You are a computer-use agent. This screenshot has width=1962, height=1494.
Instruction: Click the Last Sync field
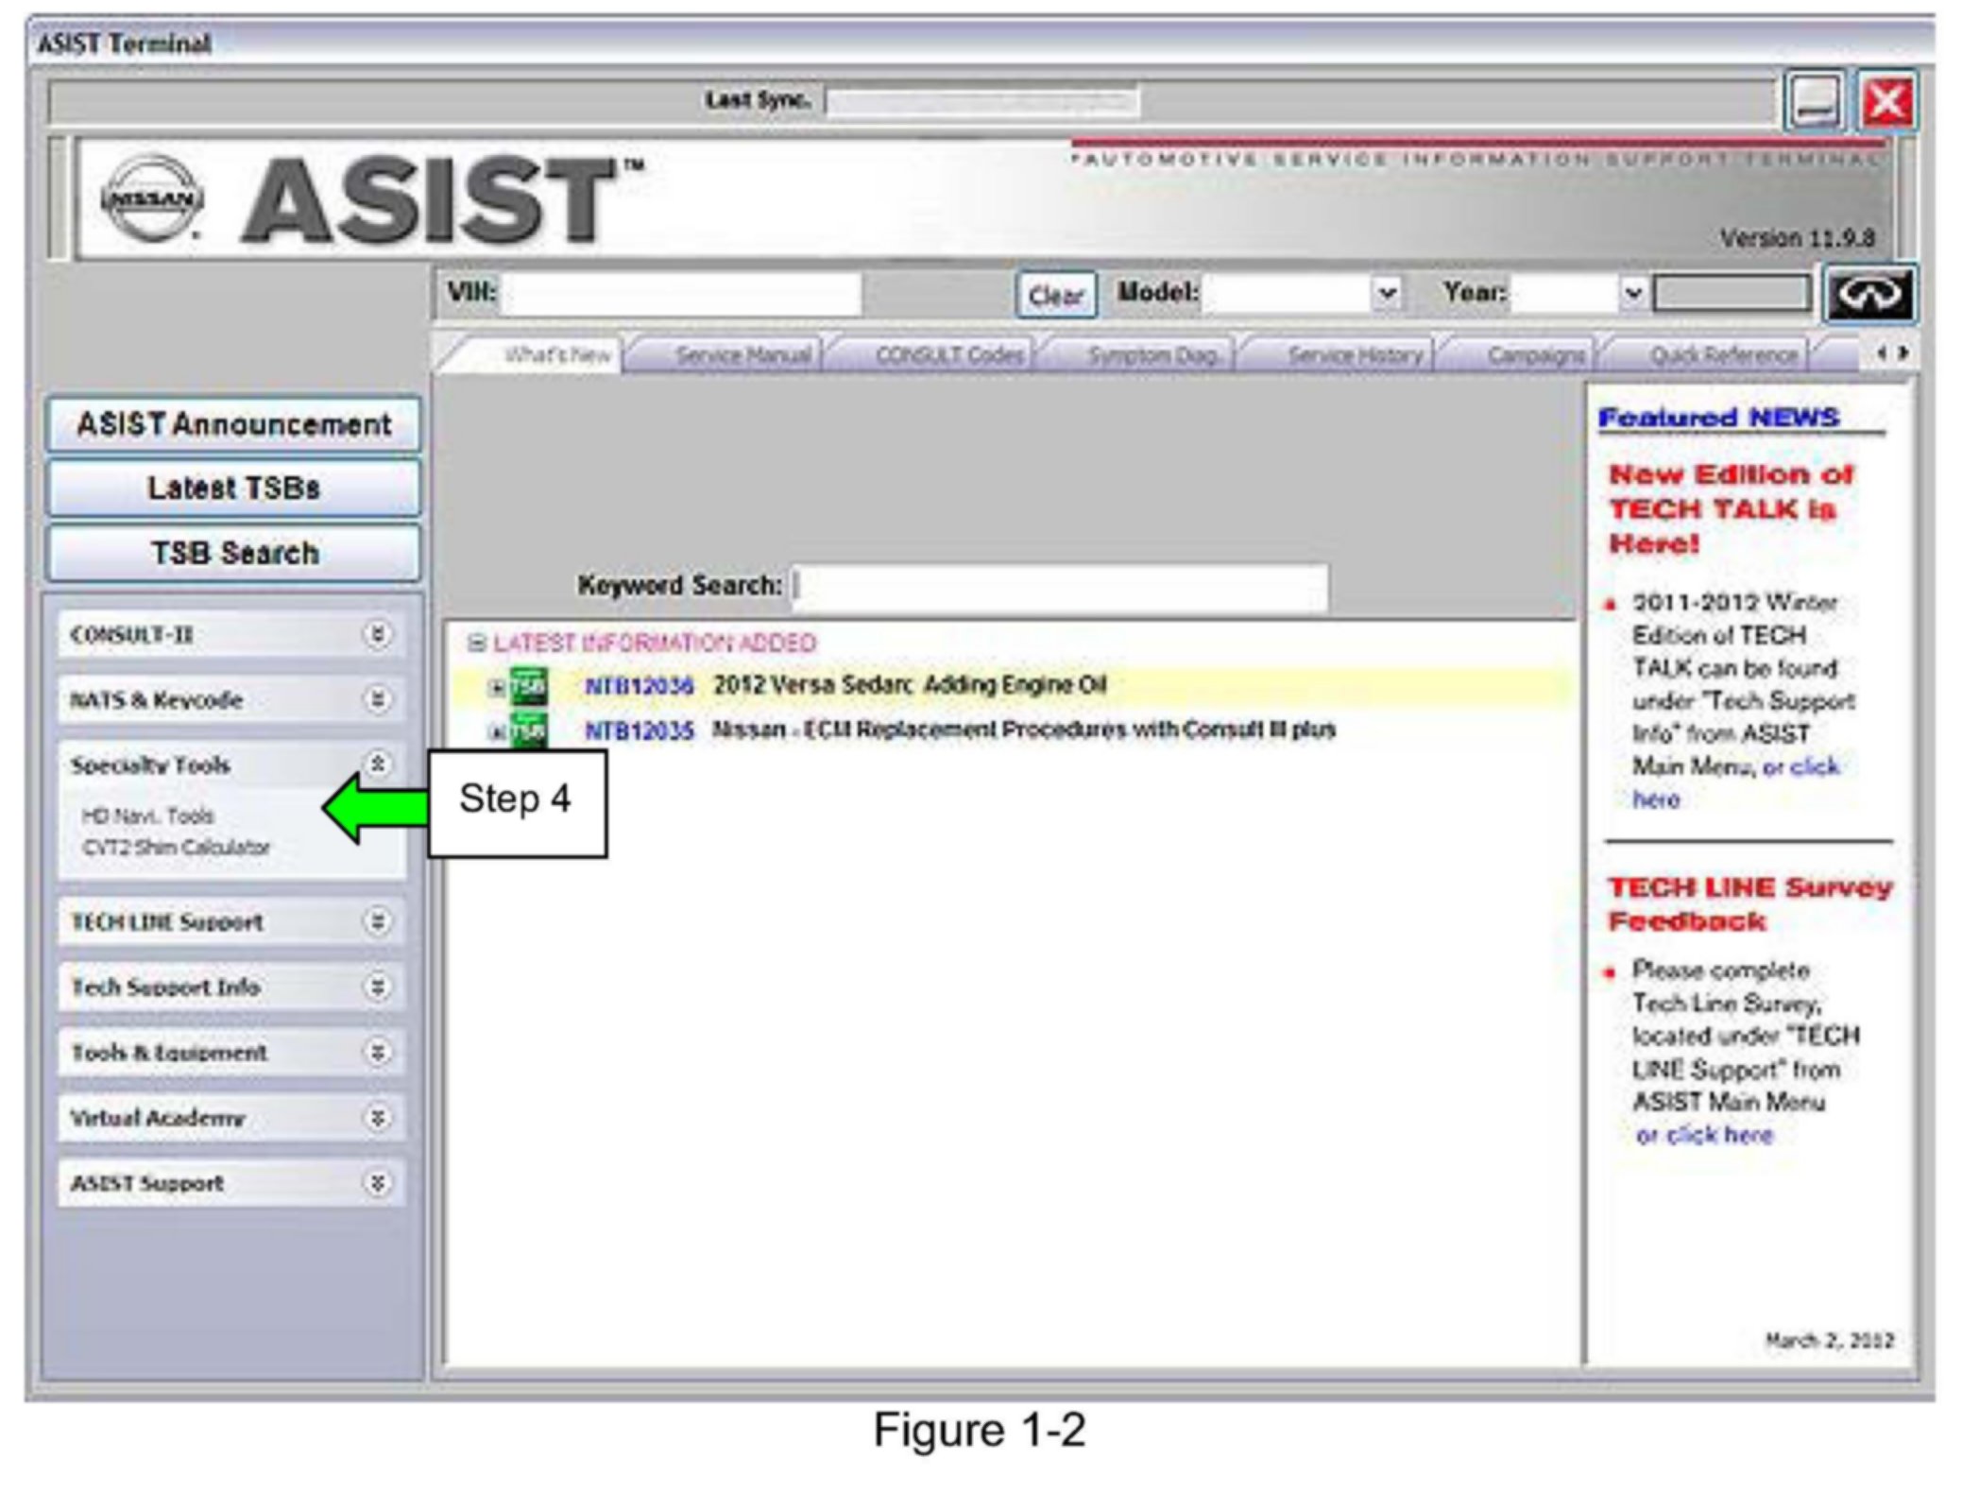pos(982,101)
